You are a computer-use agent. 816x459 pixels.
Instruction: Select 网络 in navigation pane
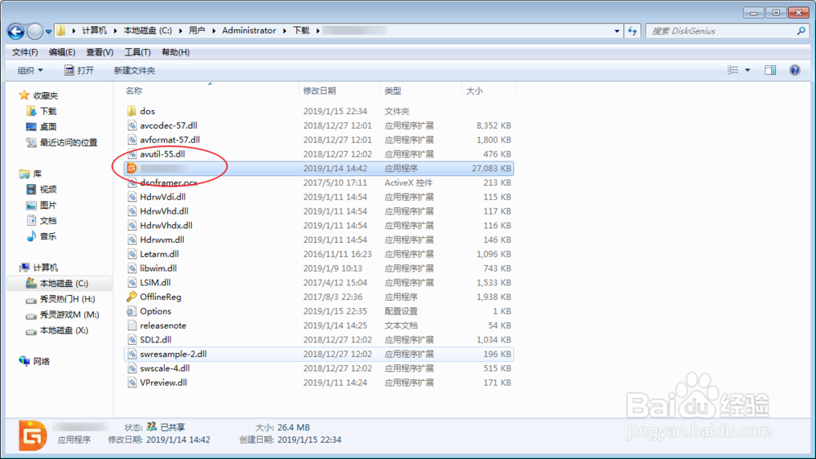click(34, 360)
